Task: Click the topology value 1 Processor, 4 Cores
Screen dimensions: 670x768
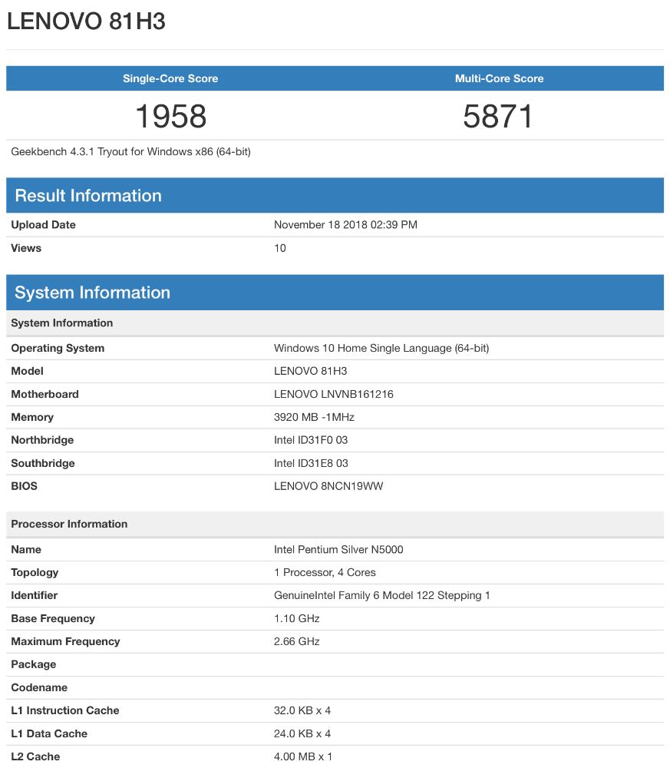Action: [x=325, y=572]
